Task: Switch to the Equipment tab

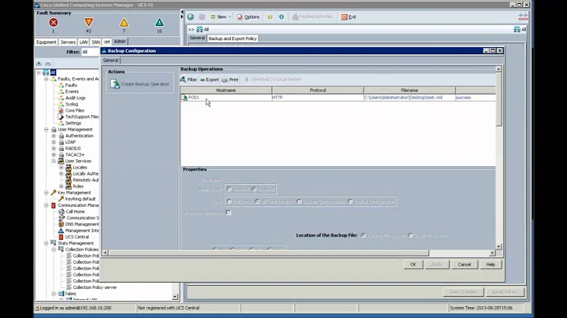Action: (x=46, y=43)
